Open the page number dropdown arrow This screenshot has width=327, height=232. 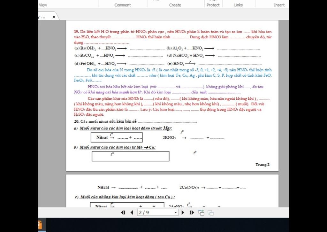click(x=176, y=213)
